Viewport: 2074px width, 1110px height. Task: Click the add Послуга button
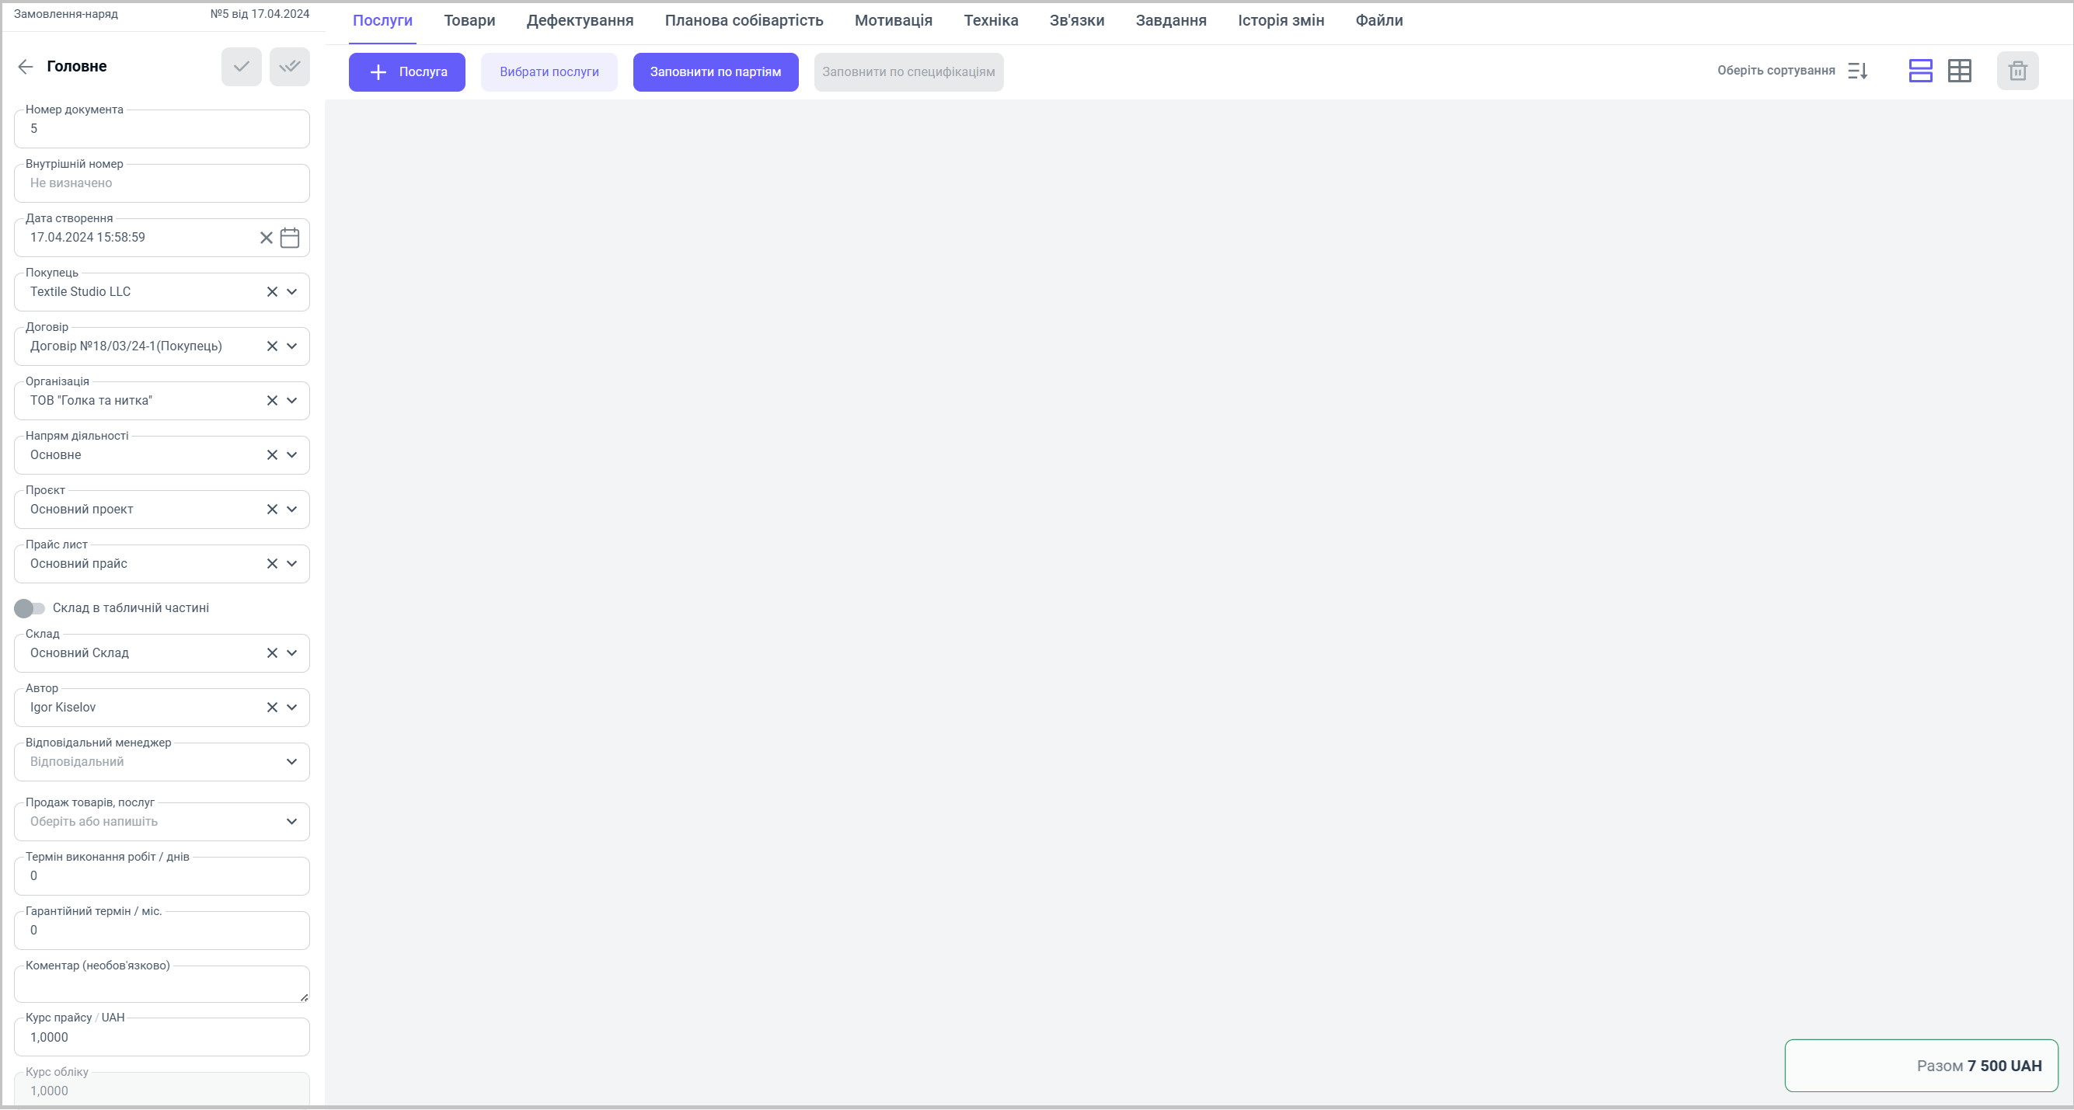(406, 72)
